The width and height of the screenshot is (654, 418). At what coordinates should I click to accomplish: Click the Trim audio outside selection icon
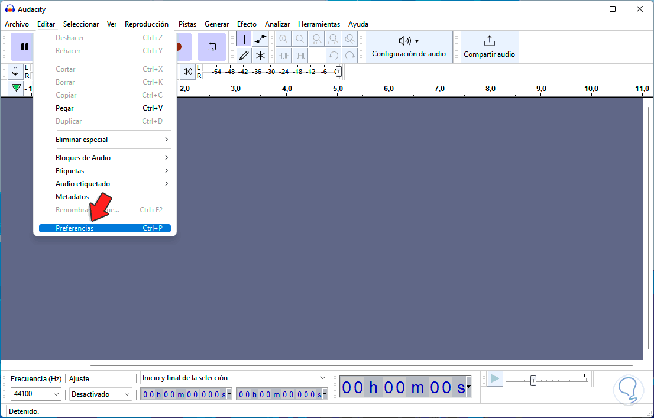pyautogui.click(x=284, y=55)
